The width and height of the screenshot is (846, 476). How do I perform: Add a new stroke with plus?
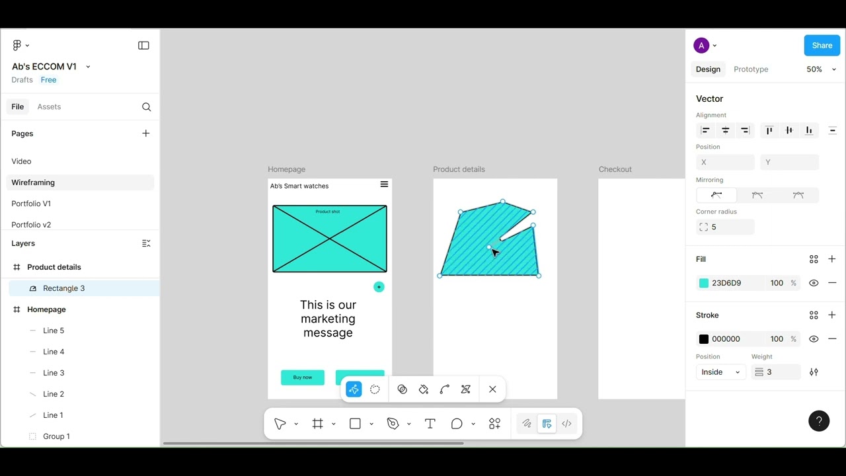pyautogui.click(x=832, y=315)
